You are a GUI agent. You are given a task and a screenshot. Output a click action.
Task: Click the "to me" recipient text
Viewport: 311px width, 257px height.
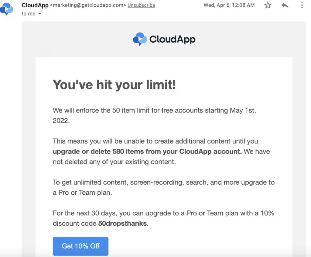29,14
